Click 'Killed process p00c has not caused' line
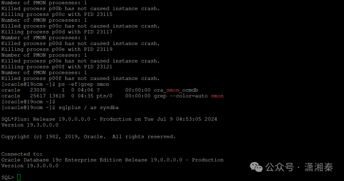The height and width of the screenshot is (181, 344). pyautogui.click(x=81, y=26)
